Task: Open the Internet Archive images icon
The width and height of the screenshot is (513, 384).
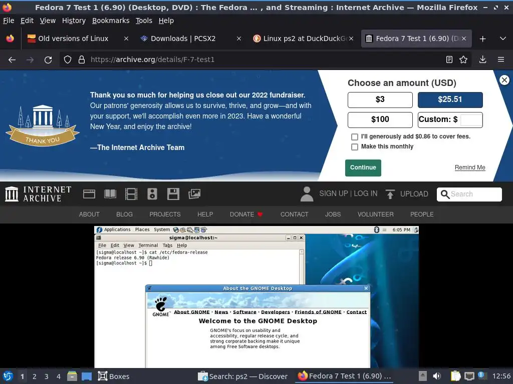Action: pyautogui.click(x=194, y=194)
